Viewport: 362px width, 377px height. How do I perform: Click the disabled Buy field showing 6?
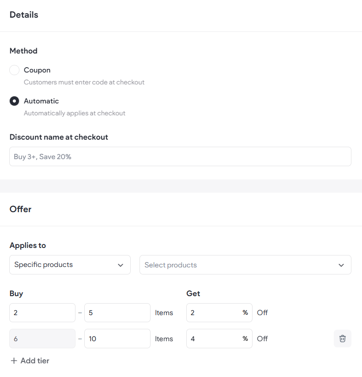[42, 339]
